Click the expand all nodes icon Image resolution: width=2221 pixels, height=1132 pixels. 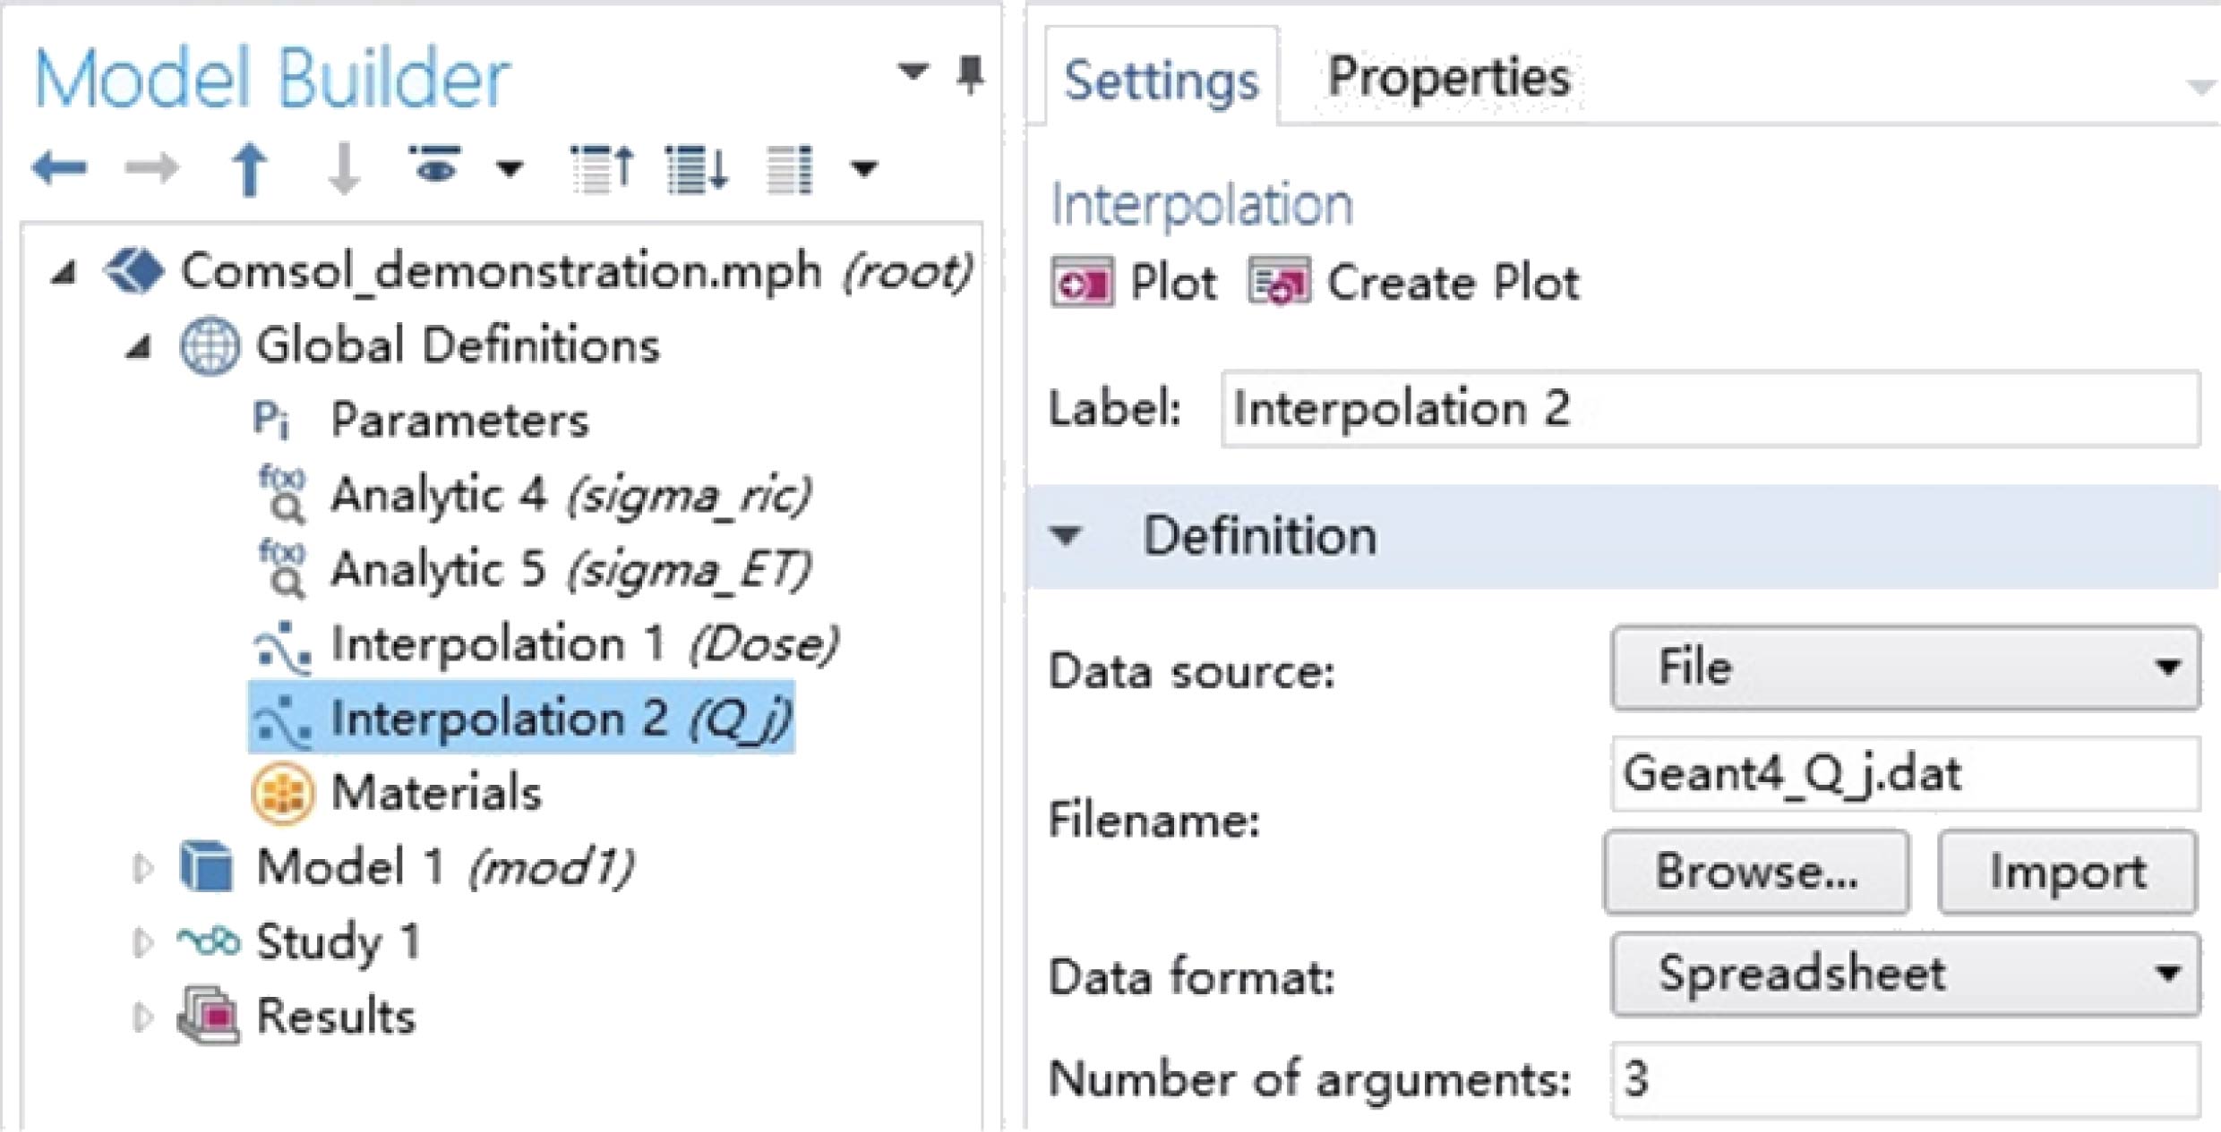pyautogui.click(x=697, y=168)
